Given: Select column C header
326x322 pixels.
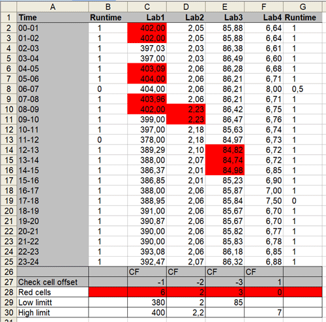Looking at the screenshot, I should tap(147, 7).
